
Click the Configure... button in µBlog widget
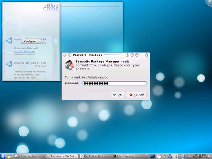pyautogui.click(x=31, y=42)
